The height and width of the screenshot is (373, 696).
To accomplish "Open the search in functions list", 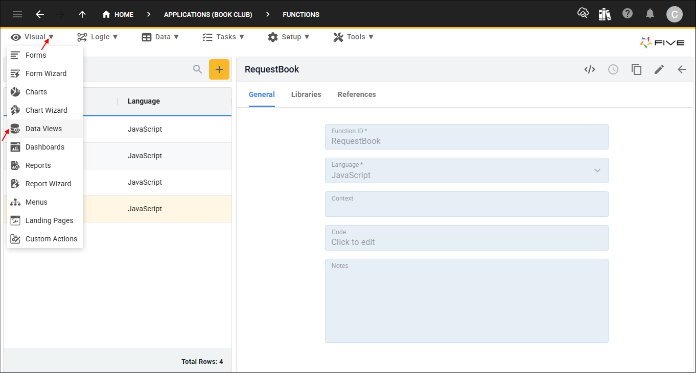I will coord(197,69).
